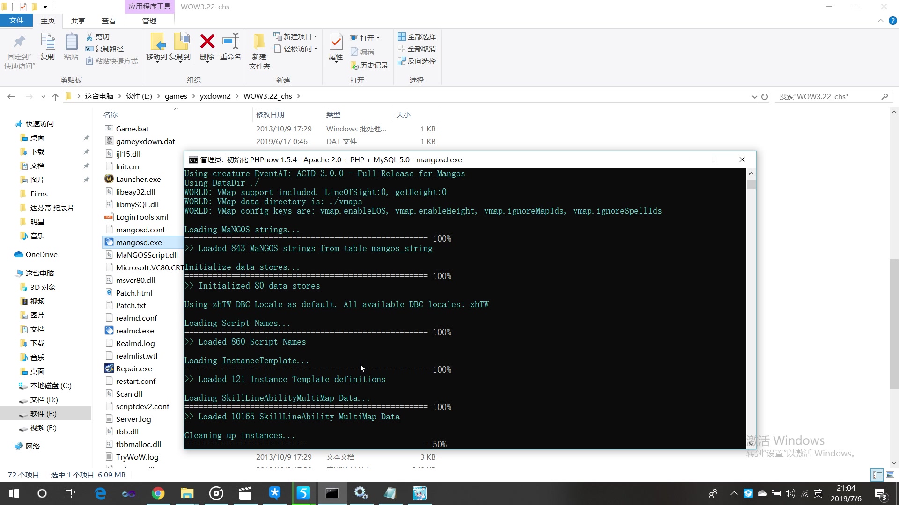Collapse the ribbon chevron

click(x=880, y=21)
